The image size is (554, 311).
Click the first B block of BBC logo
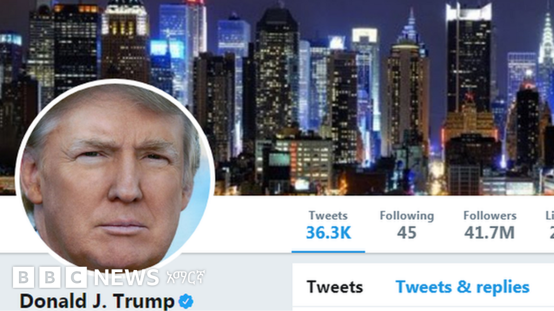pos(23,277)
